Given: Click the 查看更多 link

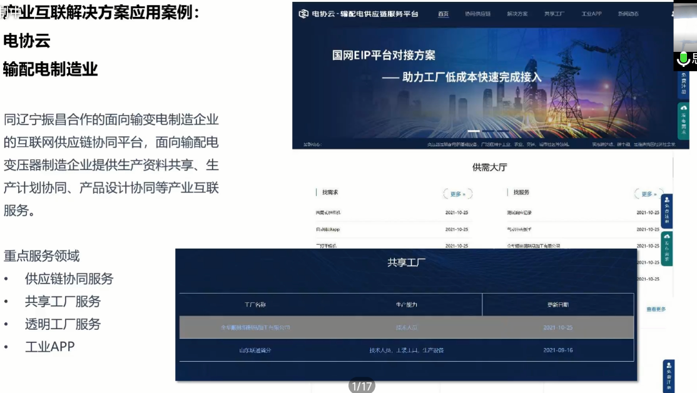Looking at the screenshot, I should [656, 309].
